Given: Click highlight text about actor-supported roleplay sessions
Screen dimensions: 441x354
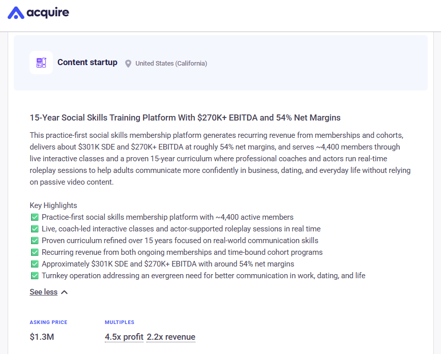Looking at the screenshot, I should (181, 229).
